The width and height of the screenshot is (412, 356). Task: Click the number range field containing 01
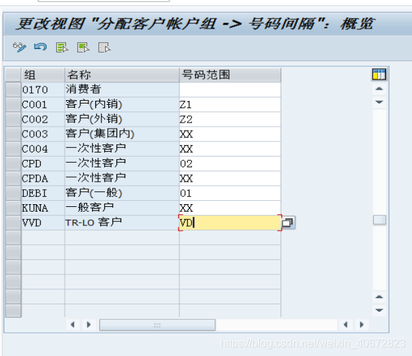click(230, 193)
